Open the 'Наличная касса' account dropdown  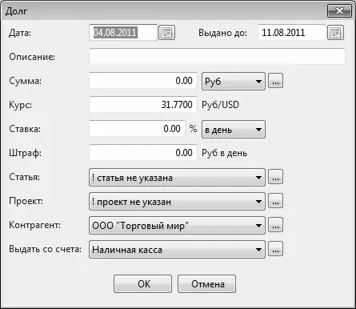click(177, 249)
